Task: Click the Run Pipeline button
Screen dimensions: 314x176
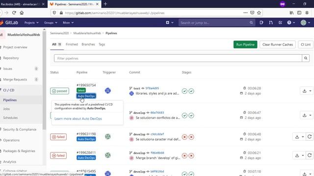Action: click(x=245, y=44)
